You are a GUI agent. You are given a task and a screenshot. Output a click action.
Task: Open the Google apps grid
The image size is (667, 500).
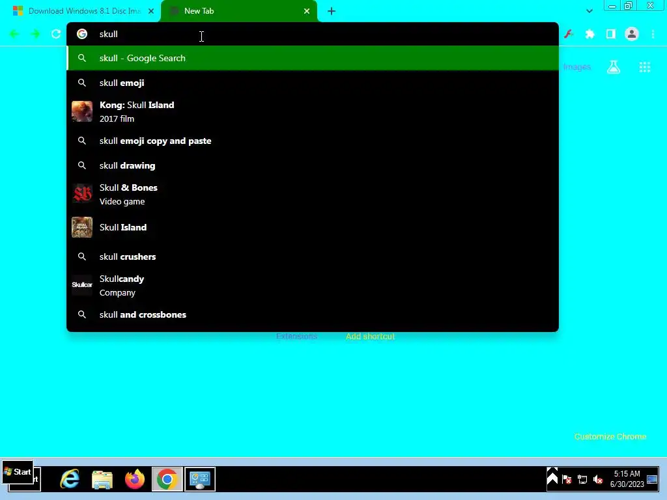645,67
